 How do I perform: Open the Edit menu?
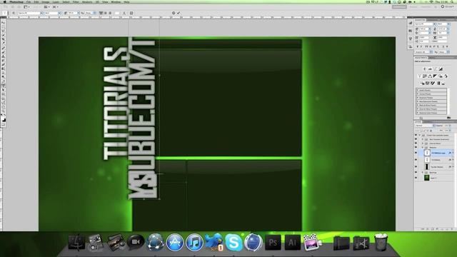click(x=36, y=2)
